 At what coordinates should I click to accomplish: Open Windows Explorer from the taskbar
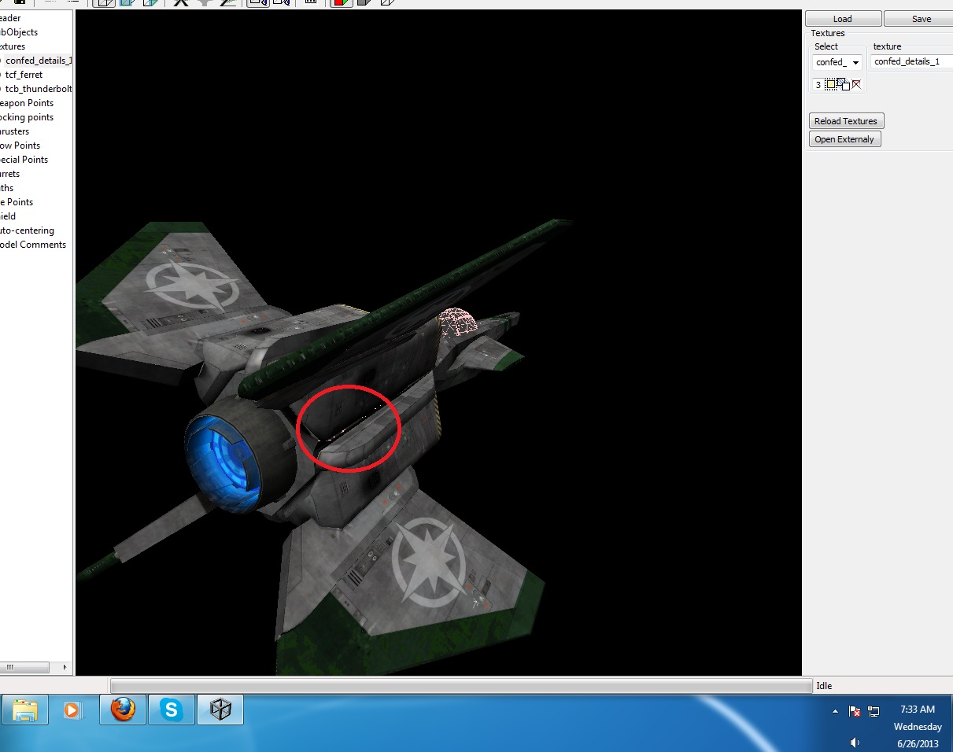coord(25,710)
